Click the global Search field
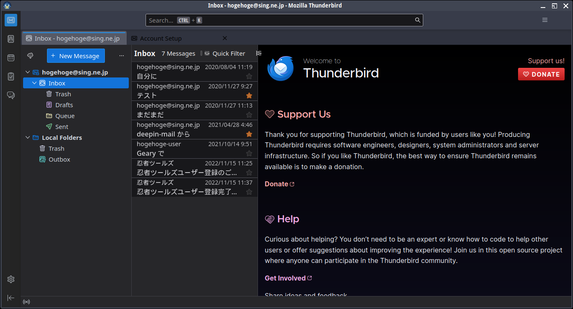Screen dimensions: 573x309 point(284,20)
